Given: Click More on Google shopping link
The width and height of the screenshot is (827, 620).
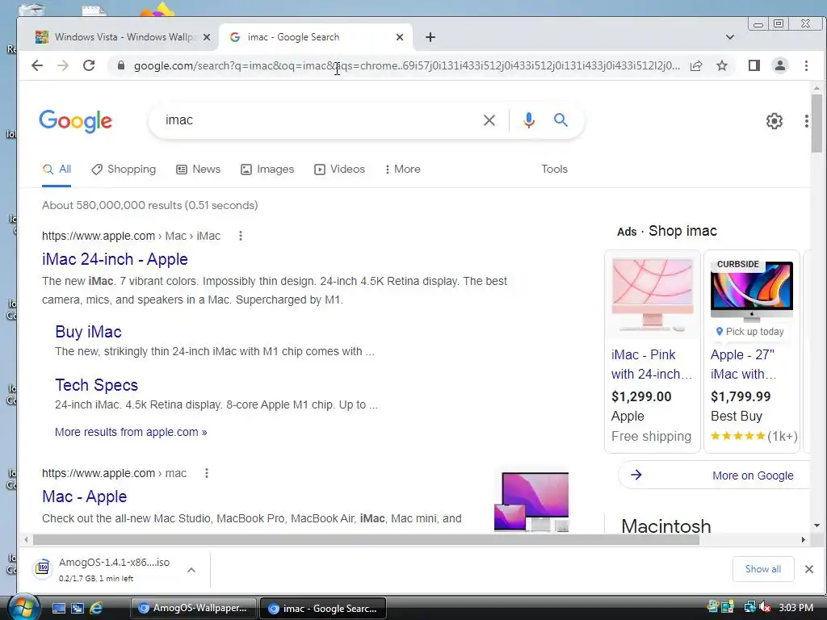Looking at the screenshot, I should 753,475.
